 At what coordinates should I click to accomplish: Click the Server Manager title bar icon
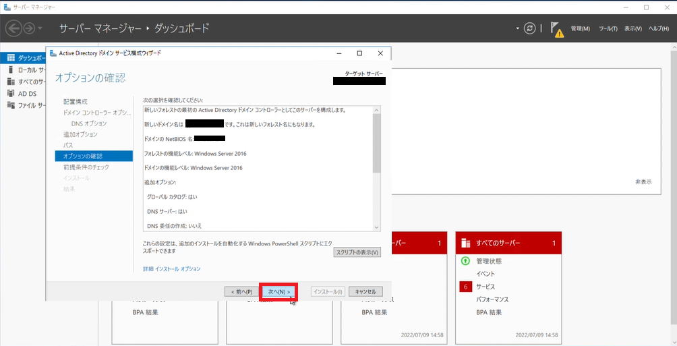[x=7, y=7]
